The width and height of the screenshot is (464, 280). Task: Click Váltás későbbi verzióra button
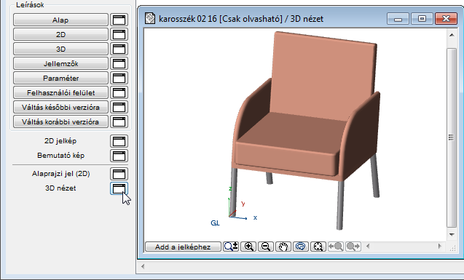click(x=60, y=107)
